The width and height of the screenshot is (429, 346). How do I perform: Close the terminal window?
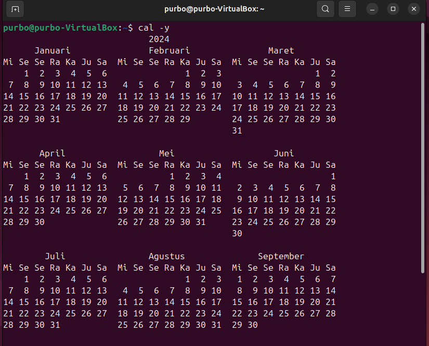click(x=414, y=9)
